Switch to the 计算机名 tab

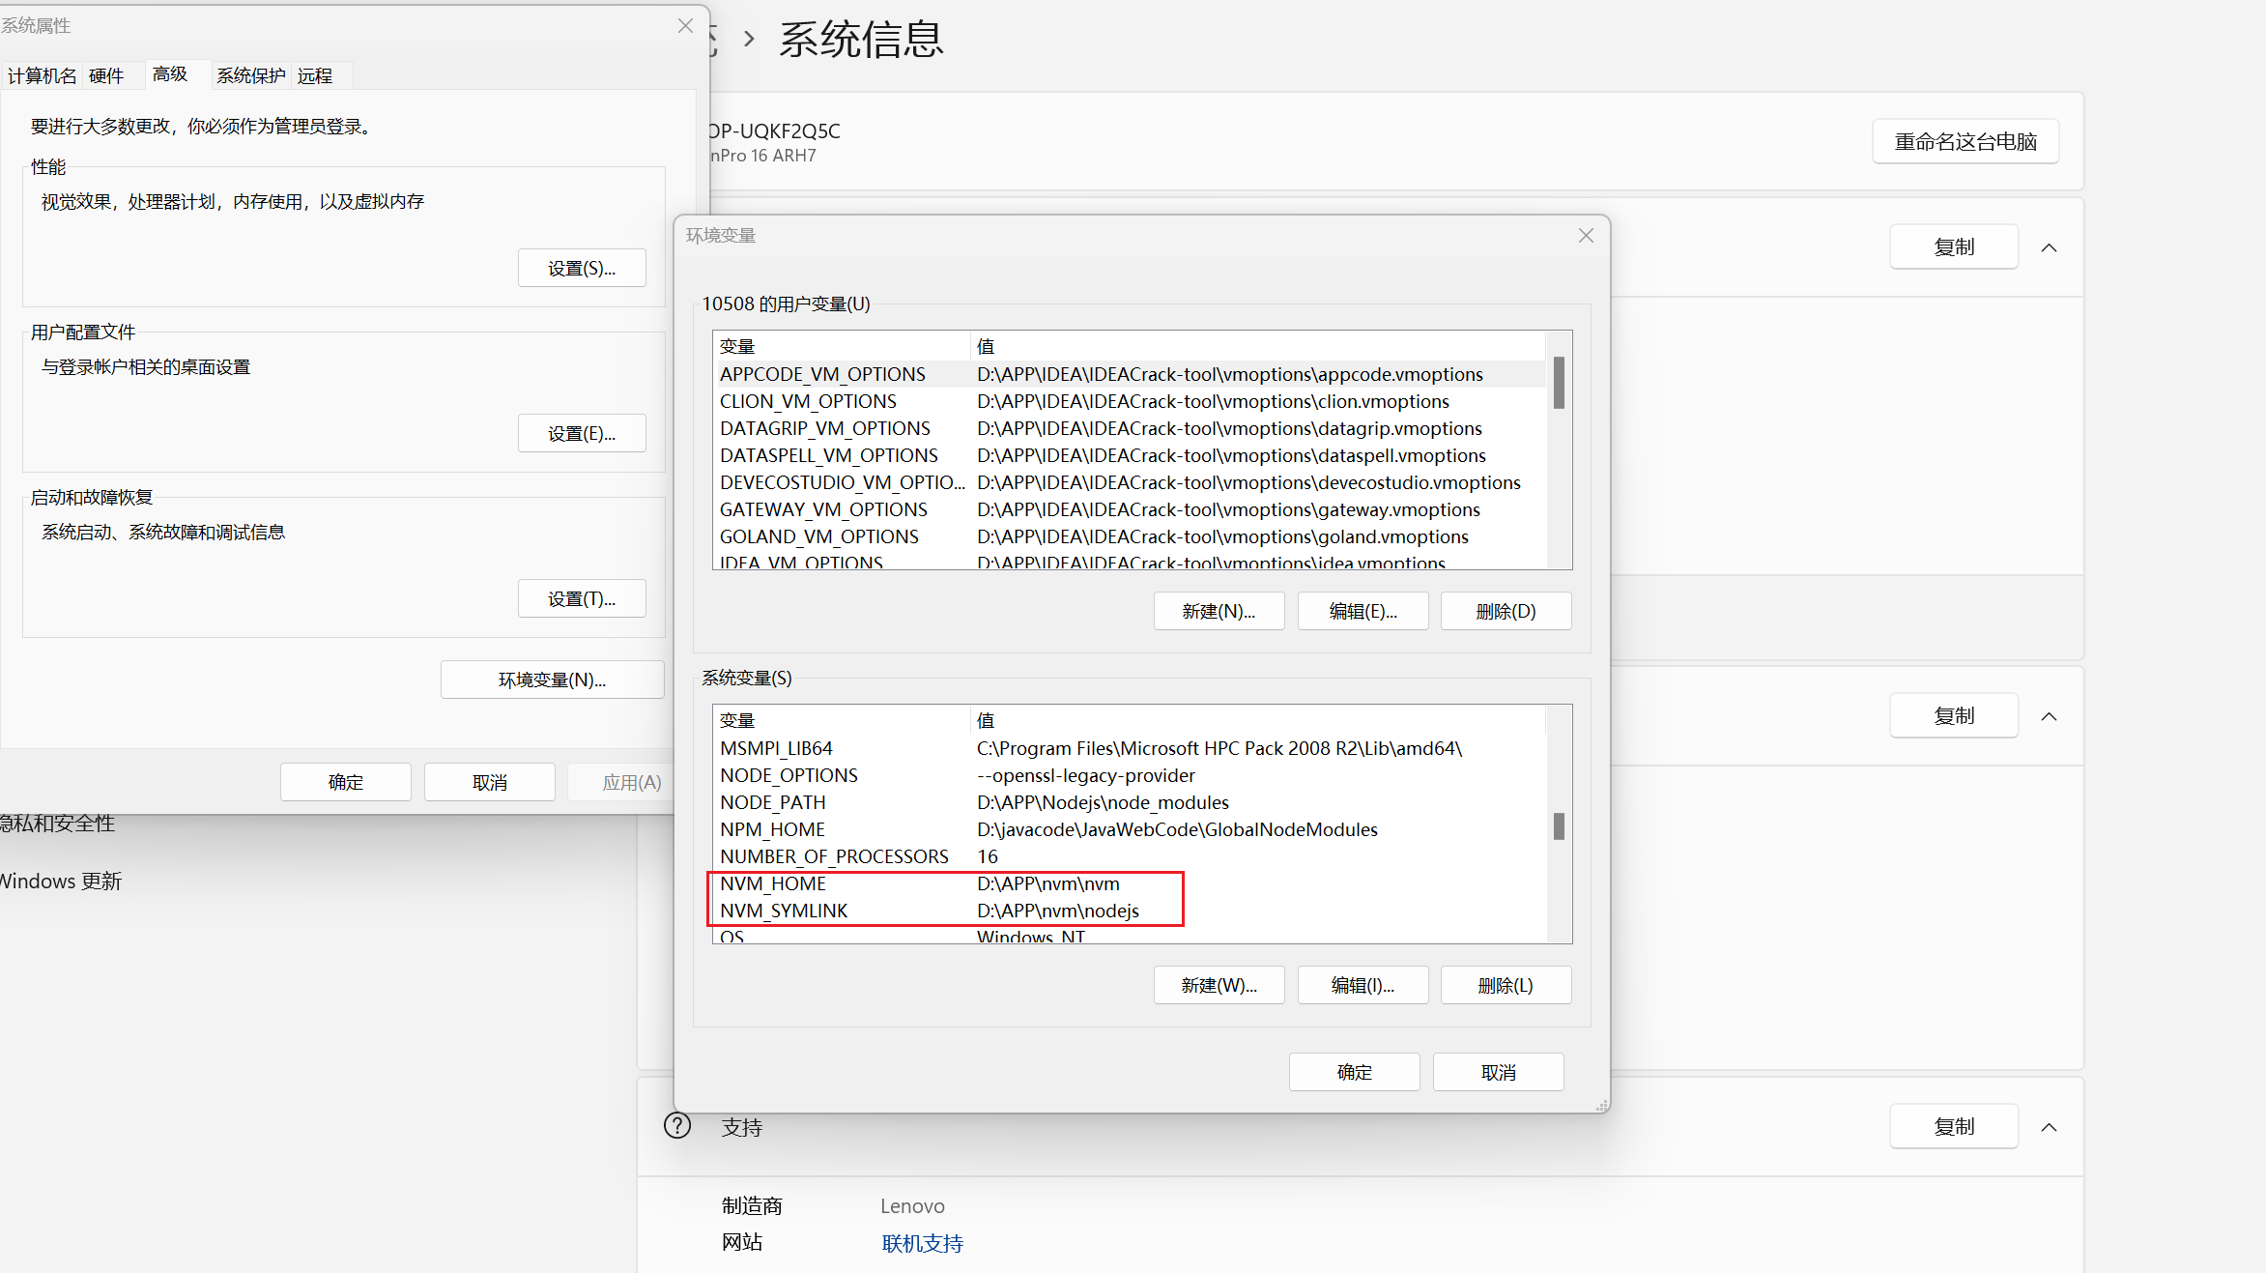pyautogui.click(x=42, y=75)
